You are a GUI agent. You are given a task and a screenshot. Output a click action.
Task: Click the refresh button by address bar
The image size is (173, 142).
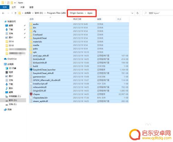coord(137,13)
